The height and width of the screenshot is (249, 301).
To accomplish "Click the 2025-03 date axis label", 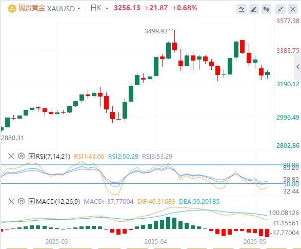I will tap(57, 242).
